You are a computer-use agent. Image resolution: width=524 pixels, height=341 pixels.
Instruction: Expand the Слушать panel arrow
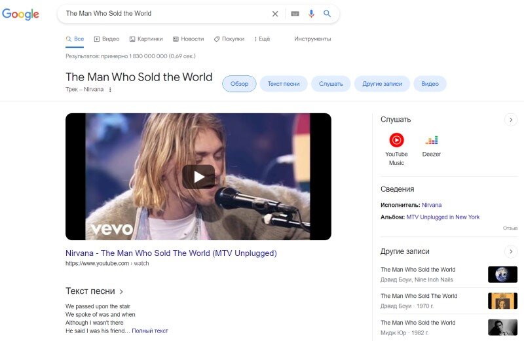(x=511, y=120)
